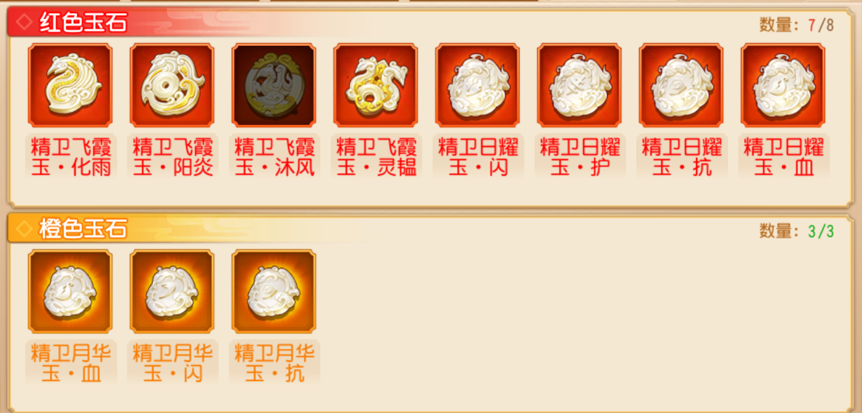The image size is (862, 413).
Task: Click the 红色玉石 section header
Action: click(84, 23)
